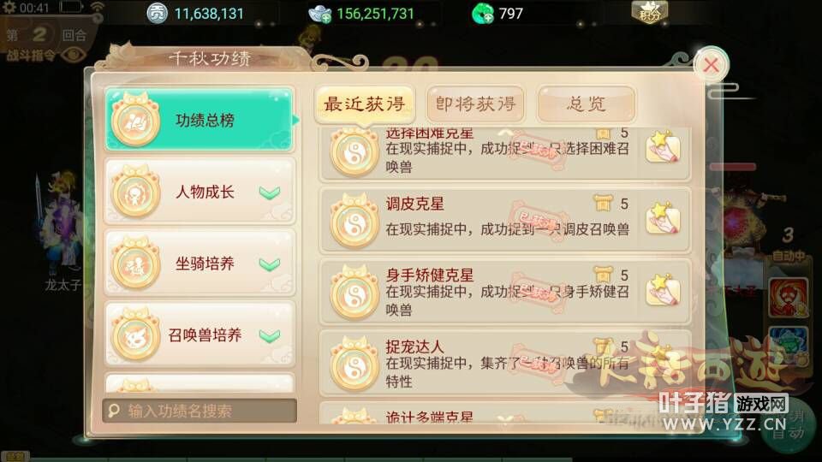This screenshot has height=462, width=822.
Task: Open the 最近获得 tab
Action: coord(365,104)
